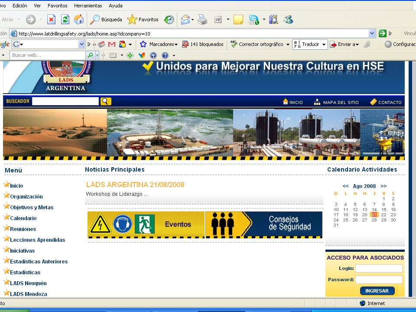This screenshot has width=416, height=312.
Task: Click the Buscar web search field
Action: 48,55
